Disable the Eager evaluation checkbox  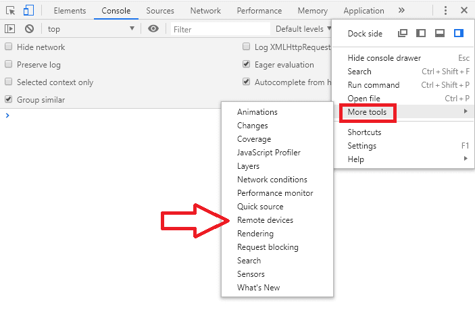pyautogui.click(x=247, y=64)
